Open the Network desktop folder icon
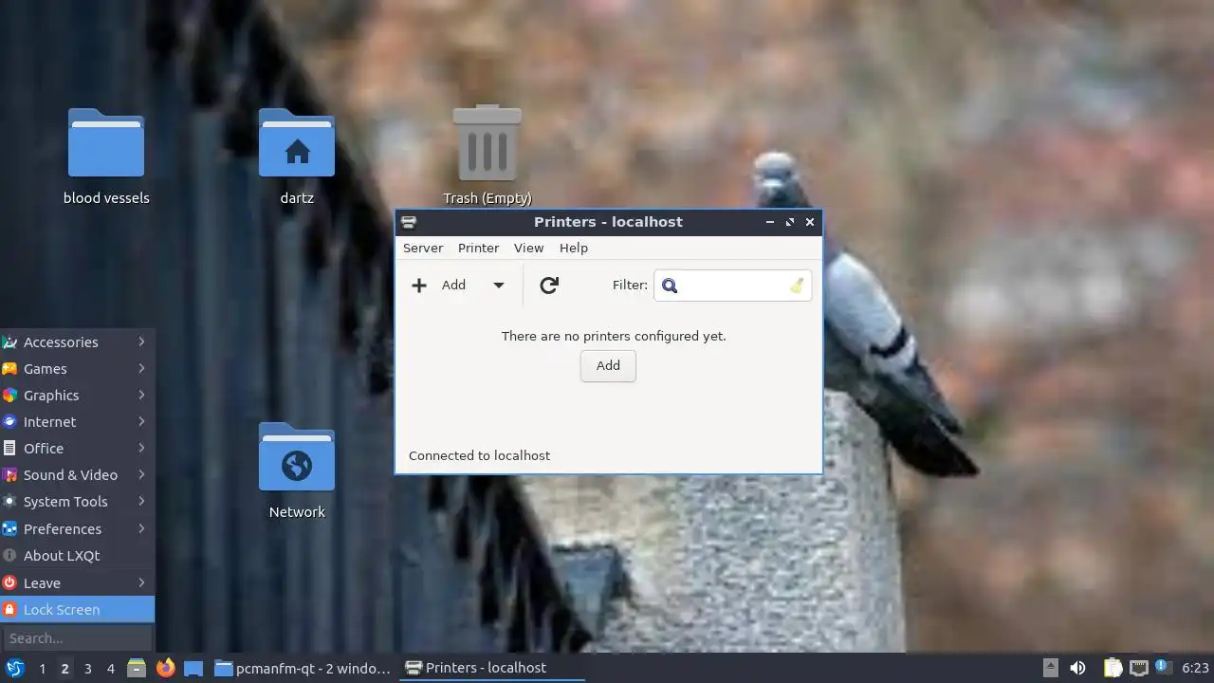Viewport: 1214px width, 683px height. 297,471
